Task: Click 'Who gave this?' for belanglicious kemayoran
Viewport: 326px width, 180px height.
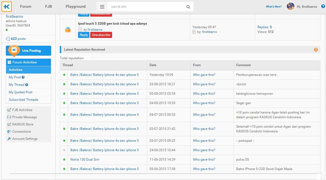Action: 204,94
